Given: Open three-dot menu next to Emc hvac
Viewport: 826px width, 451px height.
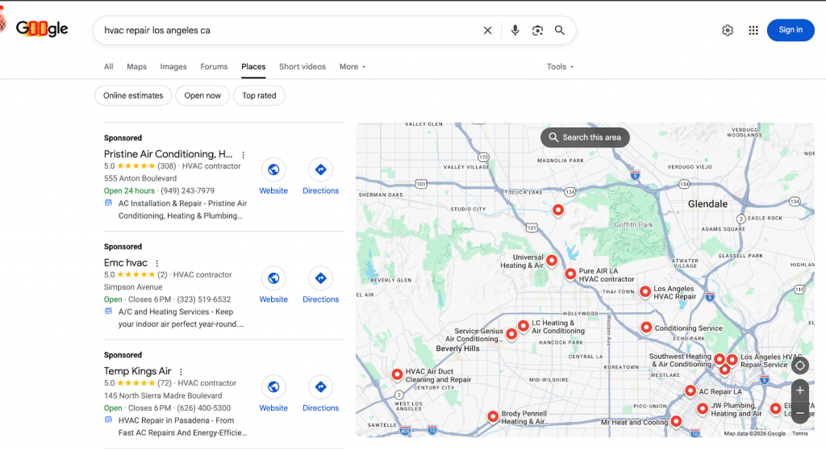Looking at the screenshot, I should click(156, 264).
